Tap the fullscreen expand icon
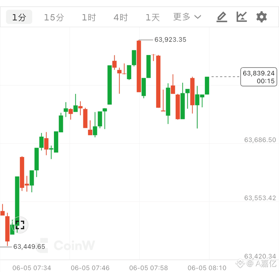279x272 pixels. coord(20,225)
